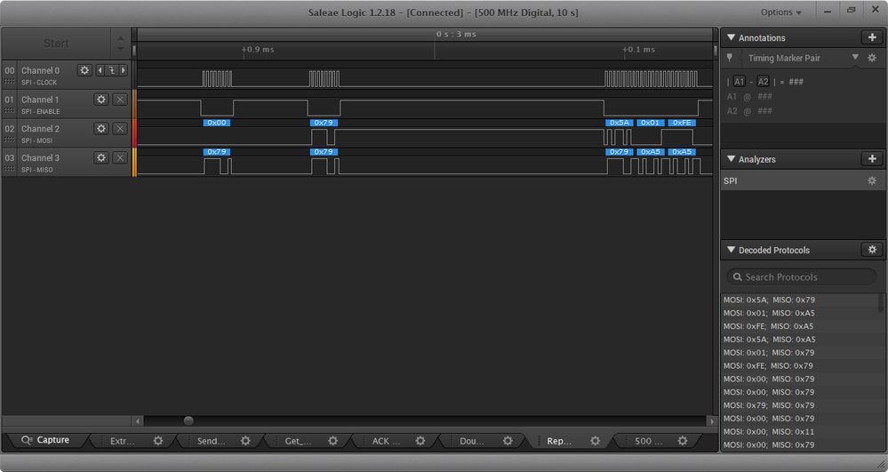The height and width of the screenshot is (472, 888).
Task: Open Timing Marker Pair dropdown arrow
Action: 855,57
